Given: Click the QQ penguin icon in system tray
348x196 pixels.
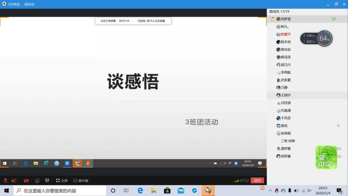Looking at the screenshot, I should (x=276, y=191).
